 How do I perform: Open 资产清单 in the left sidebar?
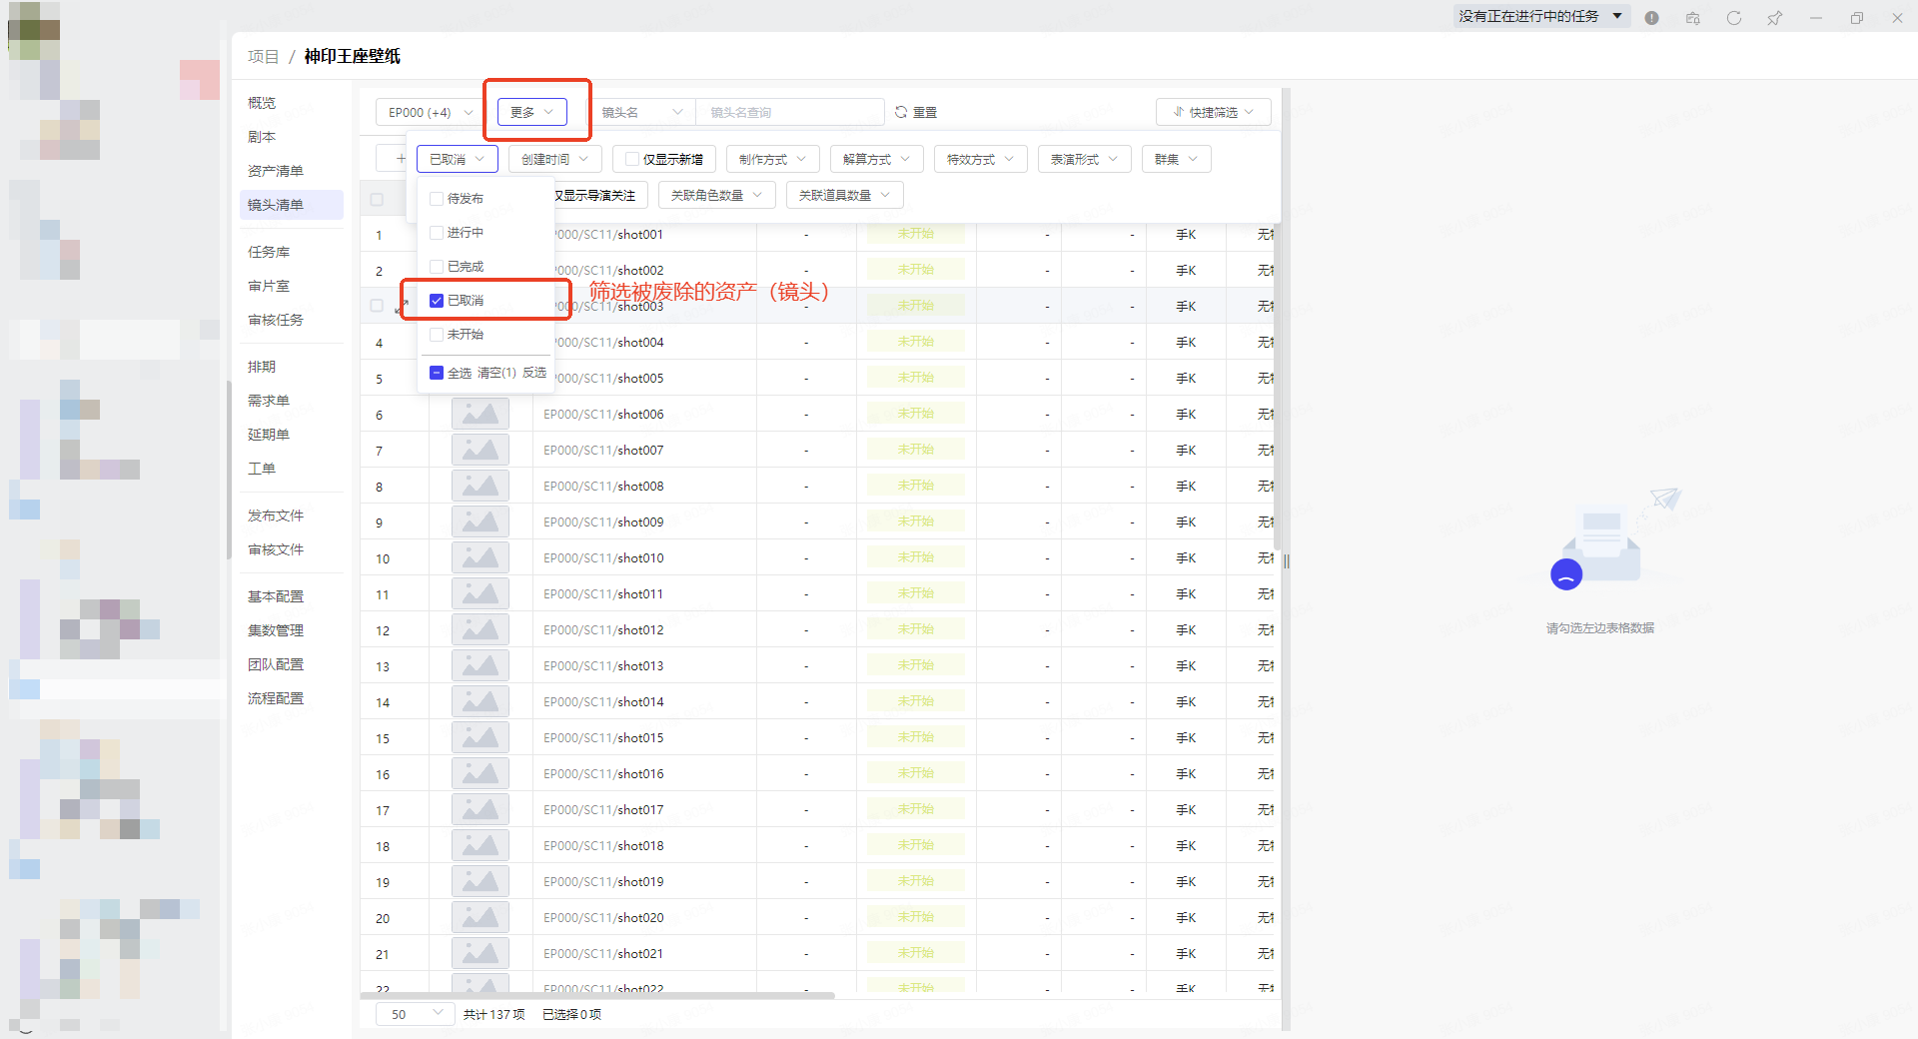(x=276, y=171)
